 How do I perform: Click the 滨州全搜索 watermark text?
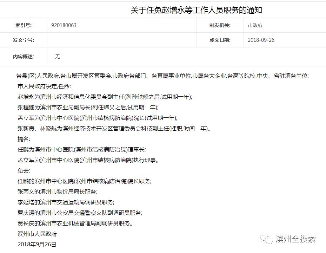click(295, 239)
